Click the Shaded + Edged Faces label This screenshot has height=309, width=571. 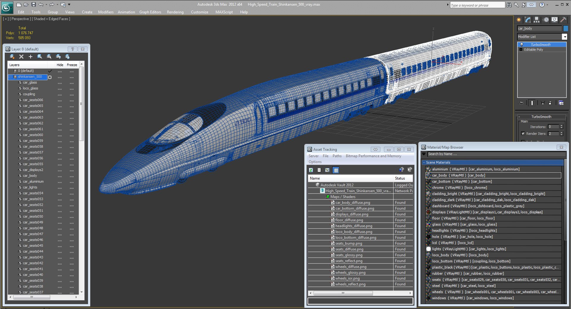[51, 19]
